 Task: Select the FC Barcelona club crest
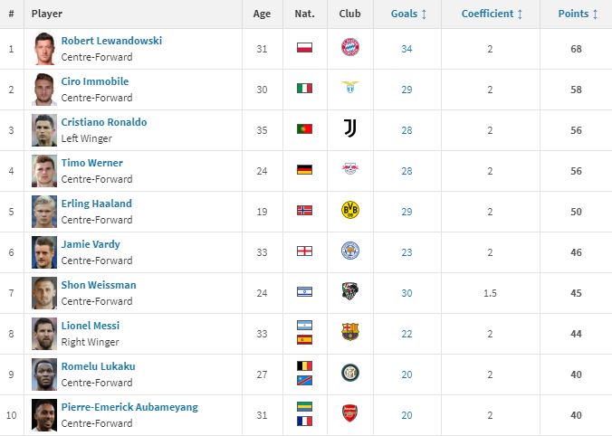pyautogui.click(x=350, y=332)
